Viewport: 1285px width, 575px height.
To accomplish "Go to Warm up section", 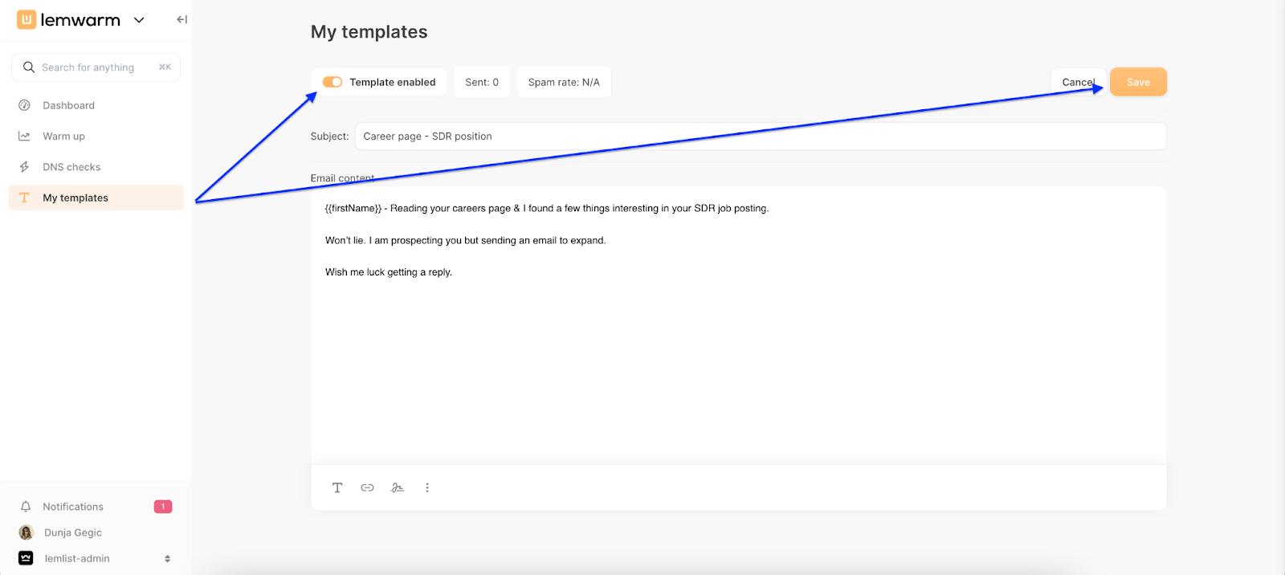I will [63, 137].
